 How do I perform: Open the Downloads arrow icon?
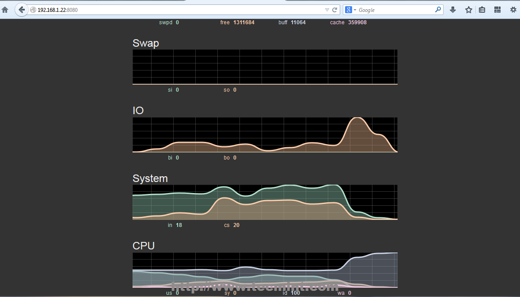tap(453, 10)
